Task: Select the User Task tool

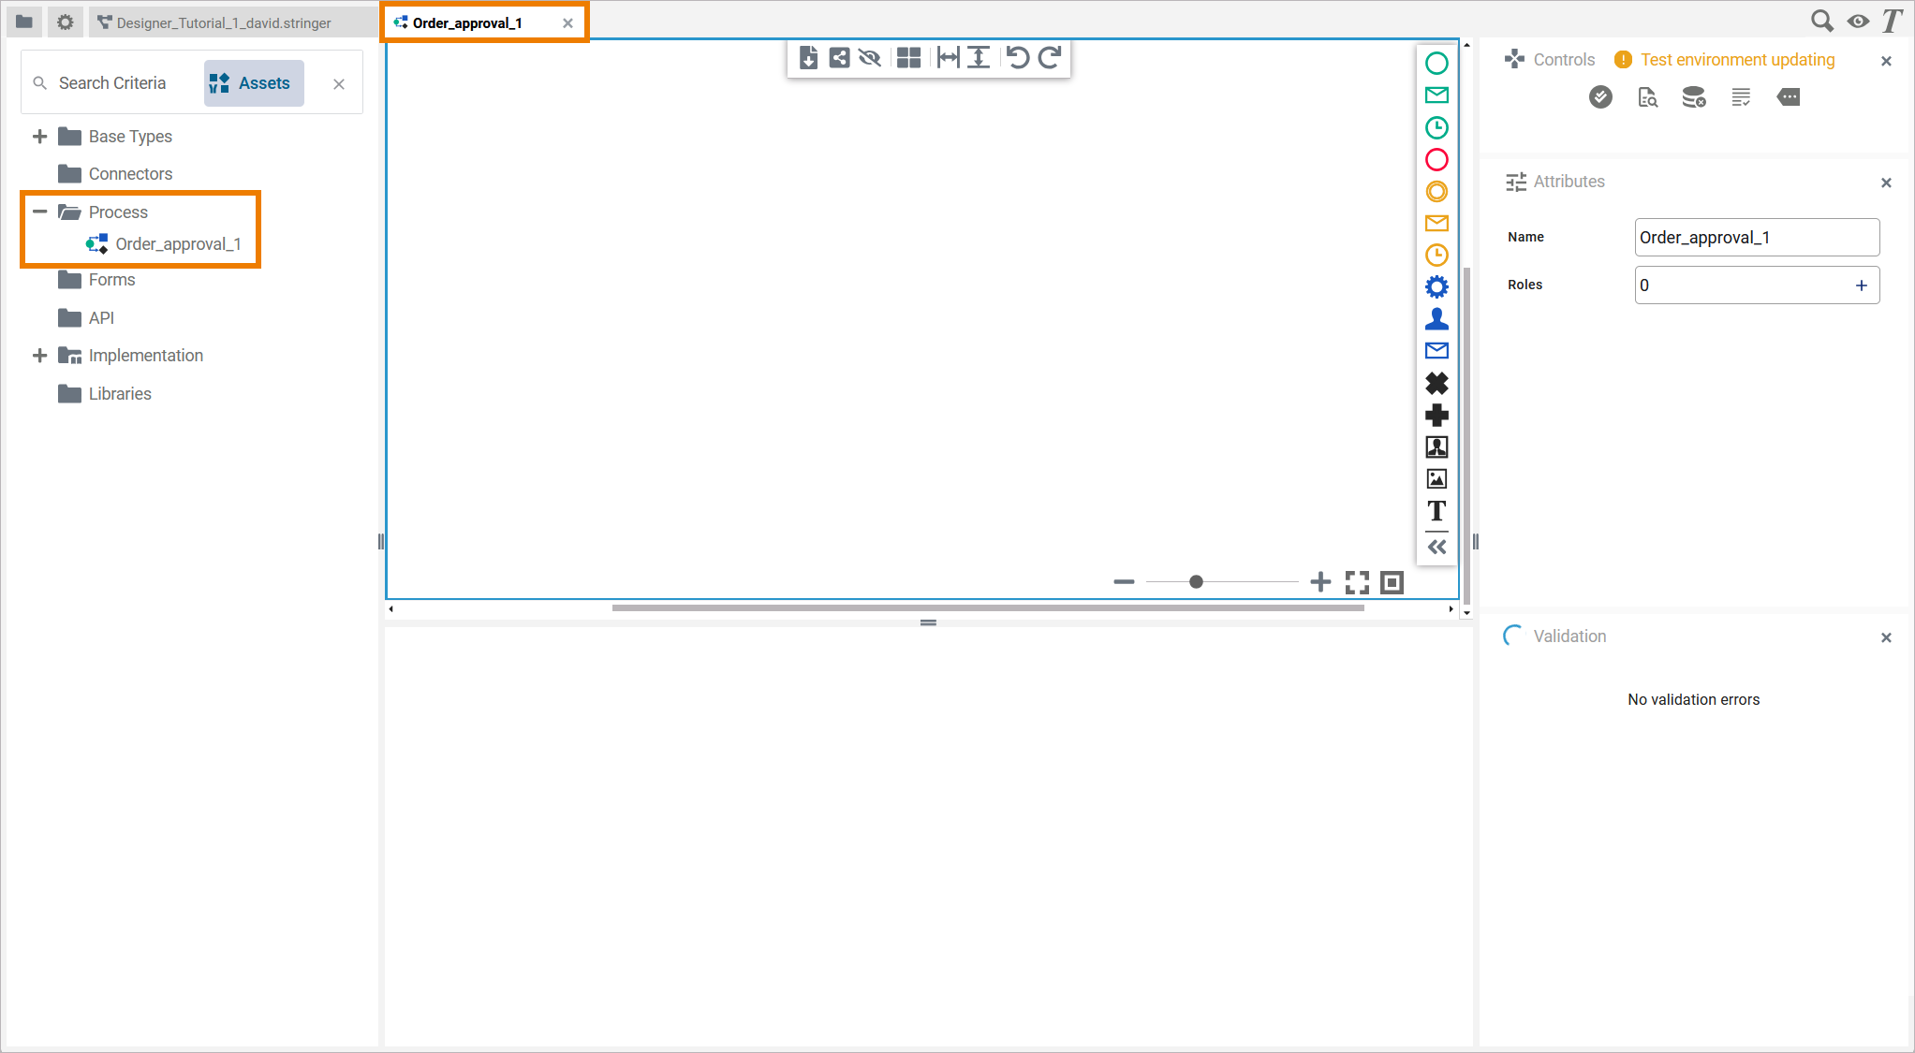Action: point(1436,318)
